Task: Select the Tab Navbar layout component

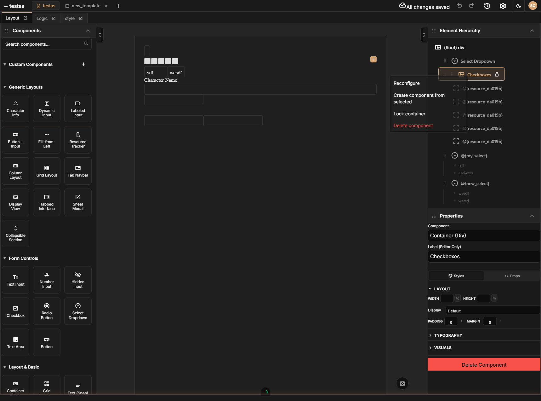Action: pos(78,171)
